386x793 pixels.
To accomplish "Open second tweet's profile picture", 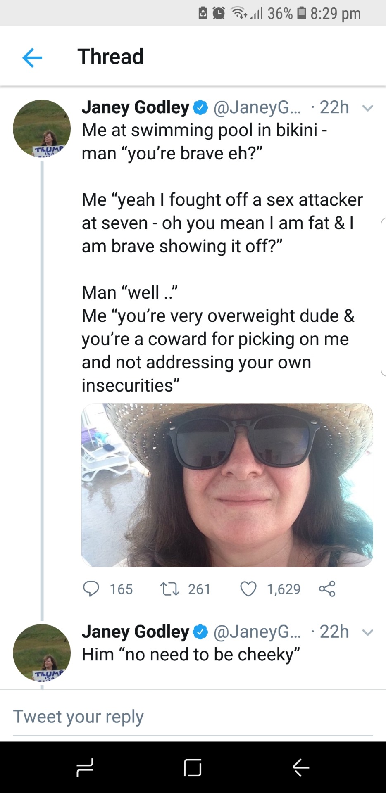I will pos(42,653).
